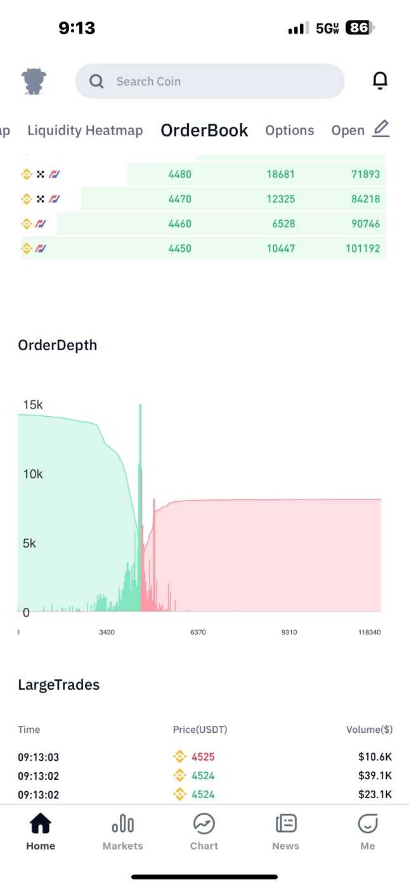Tap the Binance icon beside the 4525 trade
Image resolution: width=409 pixels, height=887 pixels.
tap(179, 757)
